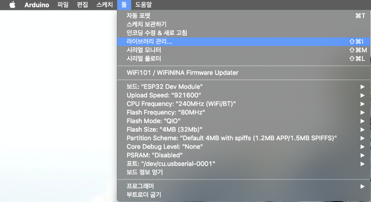Launch 시리얼 모니터
371x202 pixels.
pyautogui.click(x=244, y=50)
